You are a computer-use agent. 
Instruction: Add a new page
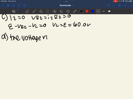[x=119, y=5]
